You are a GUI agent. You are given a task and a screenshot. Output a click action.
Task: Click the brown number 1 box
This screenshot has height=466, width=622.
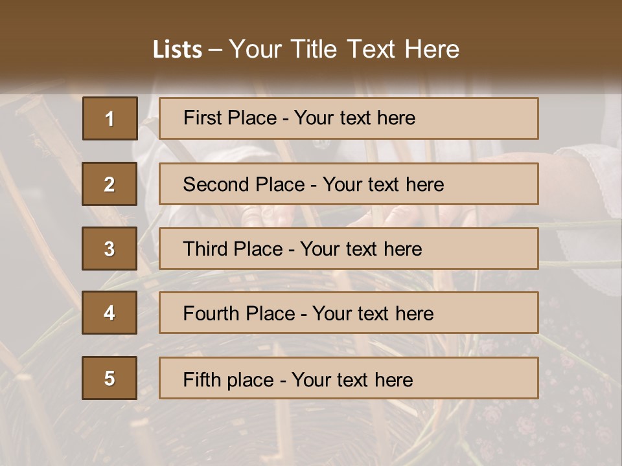109,118
